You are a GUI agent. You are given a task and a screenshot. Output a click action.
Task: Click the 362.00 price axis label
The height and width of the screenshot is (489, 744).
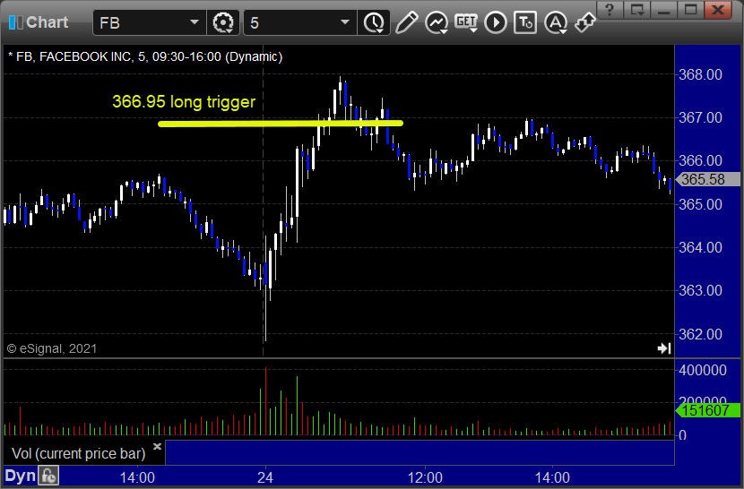700,334
